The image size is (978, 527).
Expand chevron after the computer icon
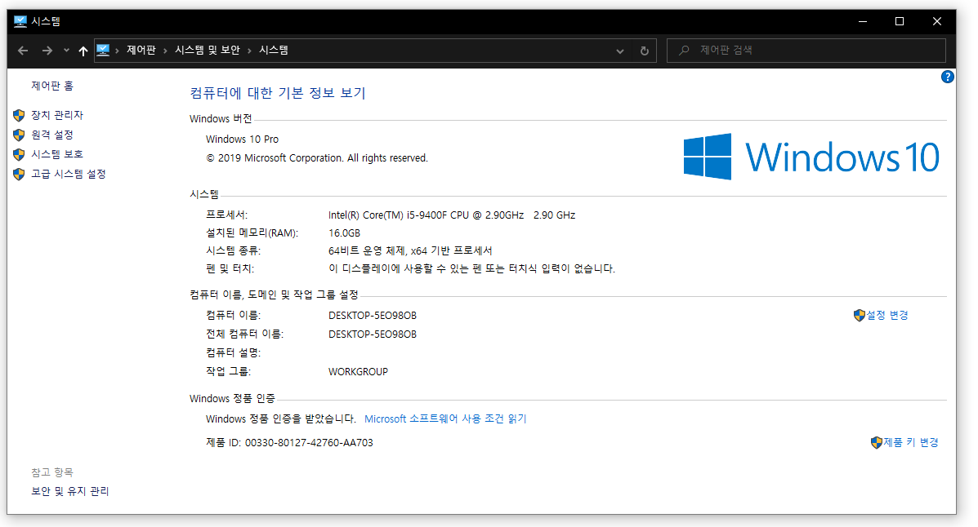[x=118, y=51]
